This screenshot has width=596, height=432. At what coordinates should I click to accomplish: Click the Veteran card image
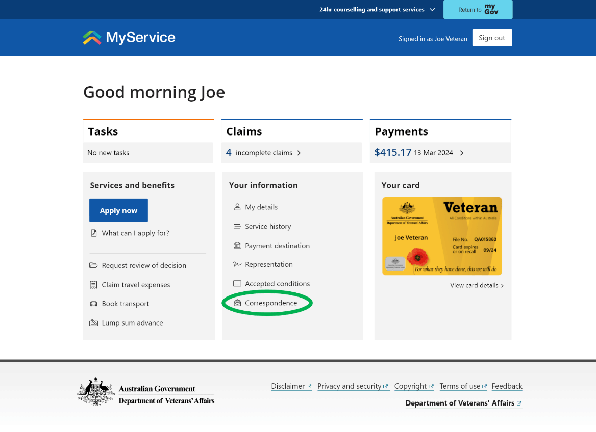point(442,236)
